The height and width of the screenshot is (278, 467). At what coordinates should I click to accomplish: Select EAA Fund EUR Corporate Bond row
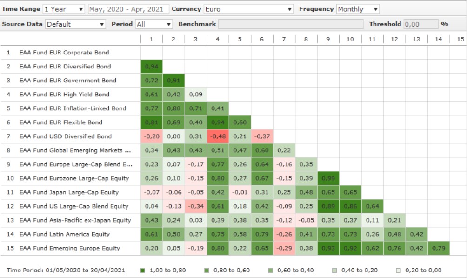(x=64, y=53)
